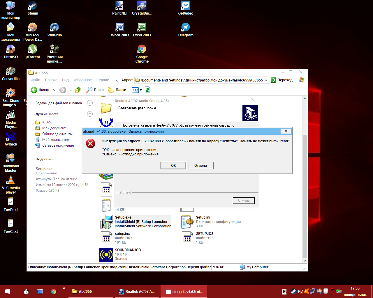Open the 'Сервис' menu

[103, 80]
